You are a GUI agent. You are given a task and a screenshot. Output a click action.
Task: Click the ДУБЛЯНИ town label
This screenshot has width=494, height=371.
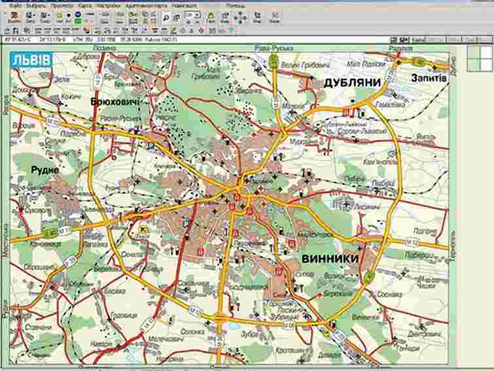(352, 82)
